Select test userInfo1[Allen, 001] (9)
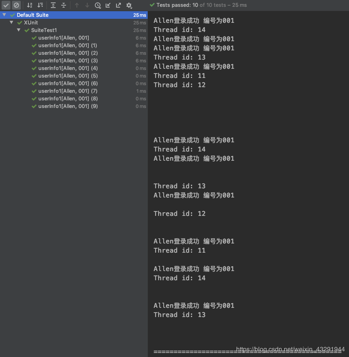Image resolution: width=349 pixels, height=357 pixels. point(74,106)
